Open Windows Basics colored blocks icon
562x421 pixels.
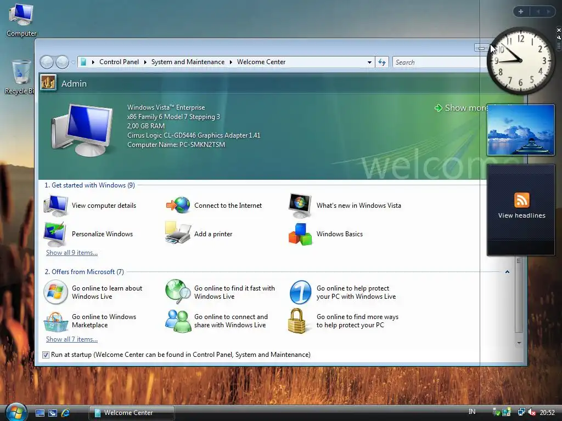300,234
